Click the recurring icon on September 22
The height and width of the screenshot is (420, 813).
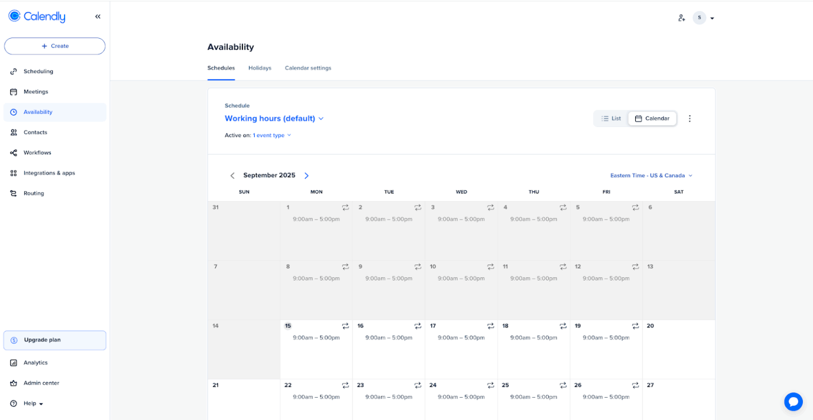point(346,385)
